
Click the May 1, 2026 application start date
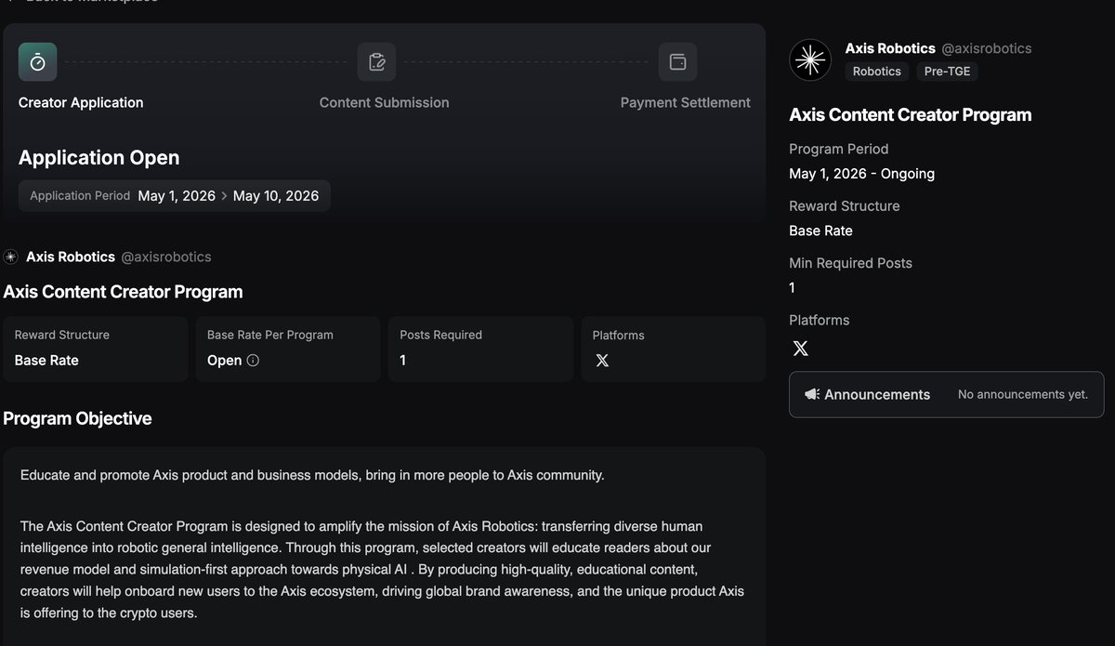click(x=177, y=196)
